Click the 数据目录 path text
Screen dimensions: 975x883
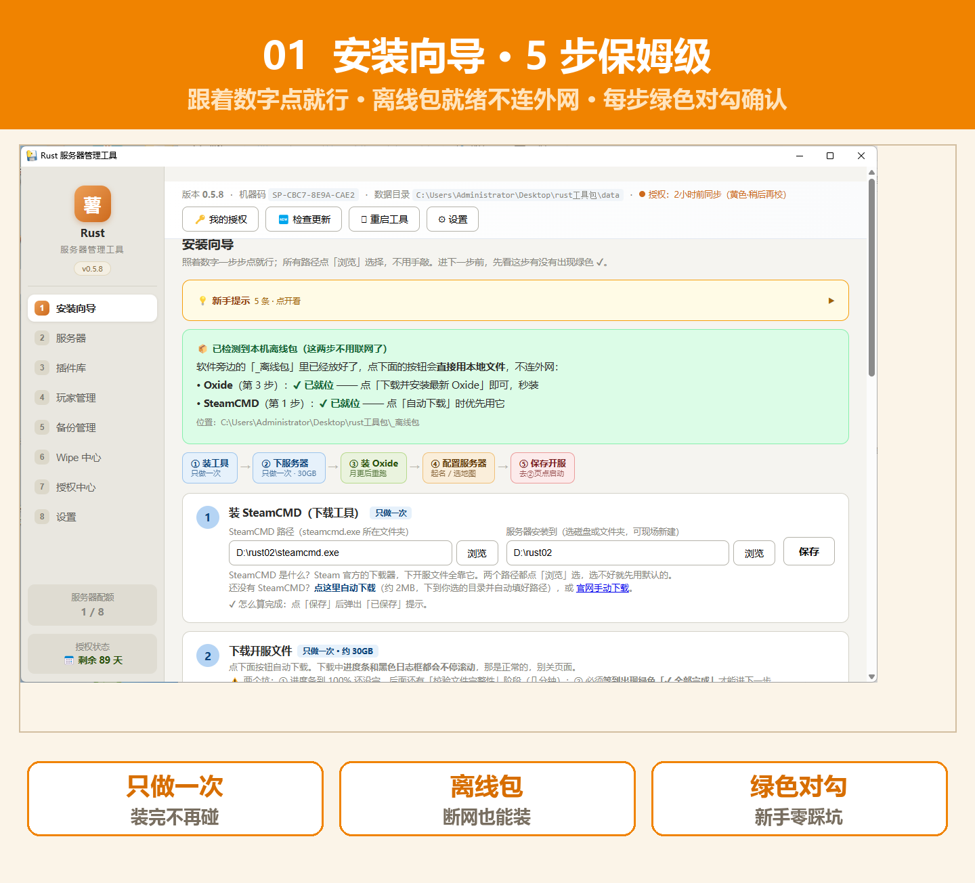pyautogui.click(x=518, y=195)
